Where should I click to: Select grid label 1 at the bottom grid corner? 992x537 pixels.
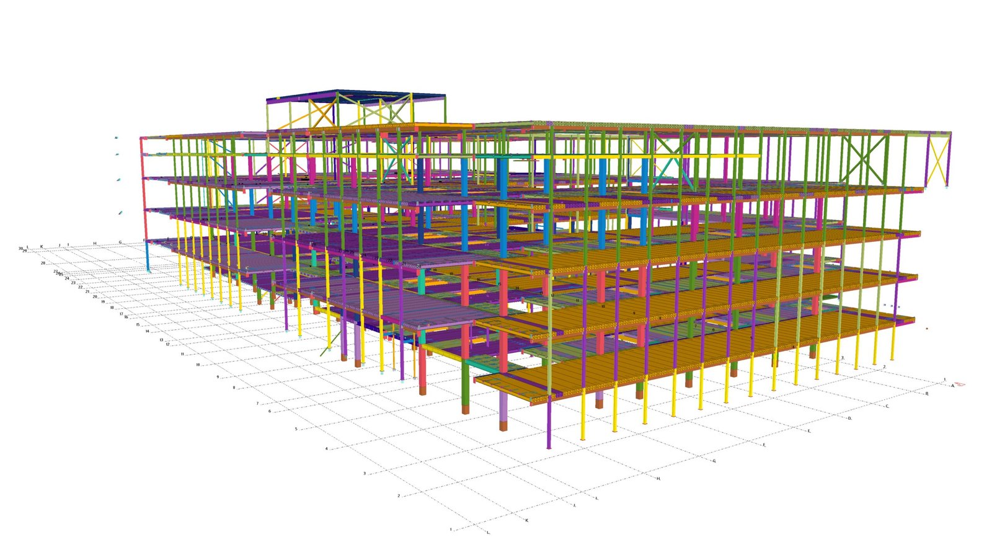point(451,530)
